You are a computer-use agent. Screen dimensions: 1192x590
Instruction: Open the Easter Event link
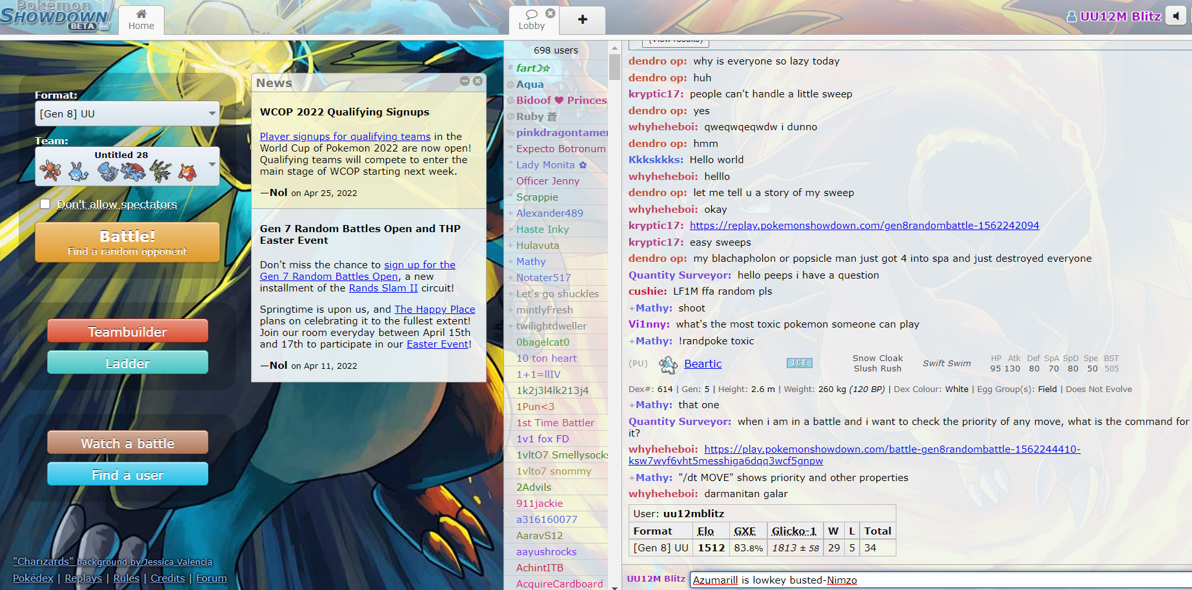click(438, 344)
